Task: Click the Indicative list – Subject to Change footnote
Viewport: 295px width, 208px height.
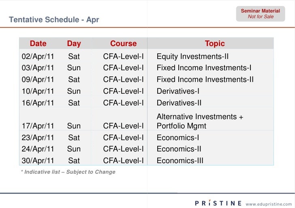Action: coord(68,172)
